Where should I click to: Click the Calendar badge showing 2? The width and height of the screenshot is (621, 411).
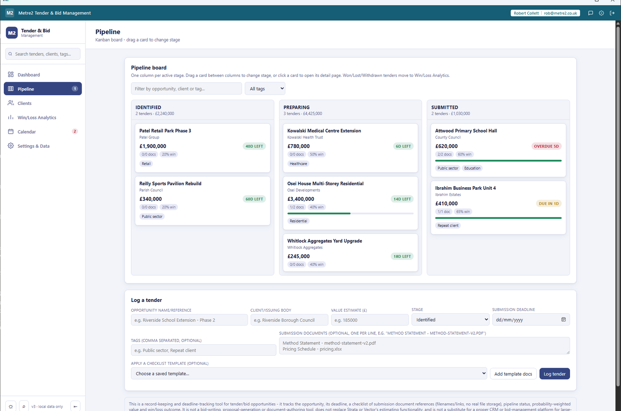click(x=74, y=131)
